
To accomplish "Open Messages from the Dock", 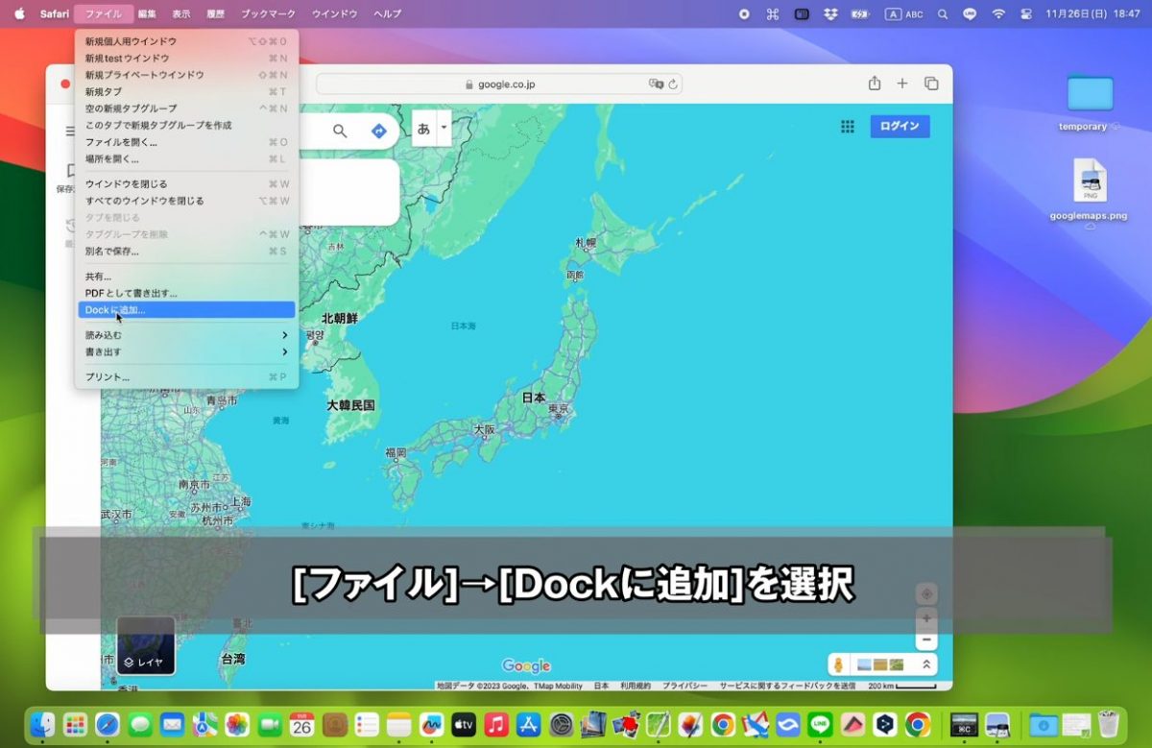I will 140,725.
